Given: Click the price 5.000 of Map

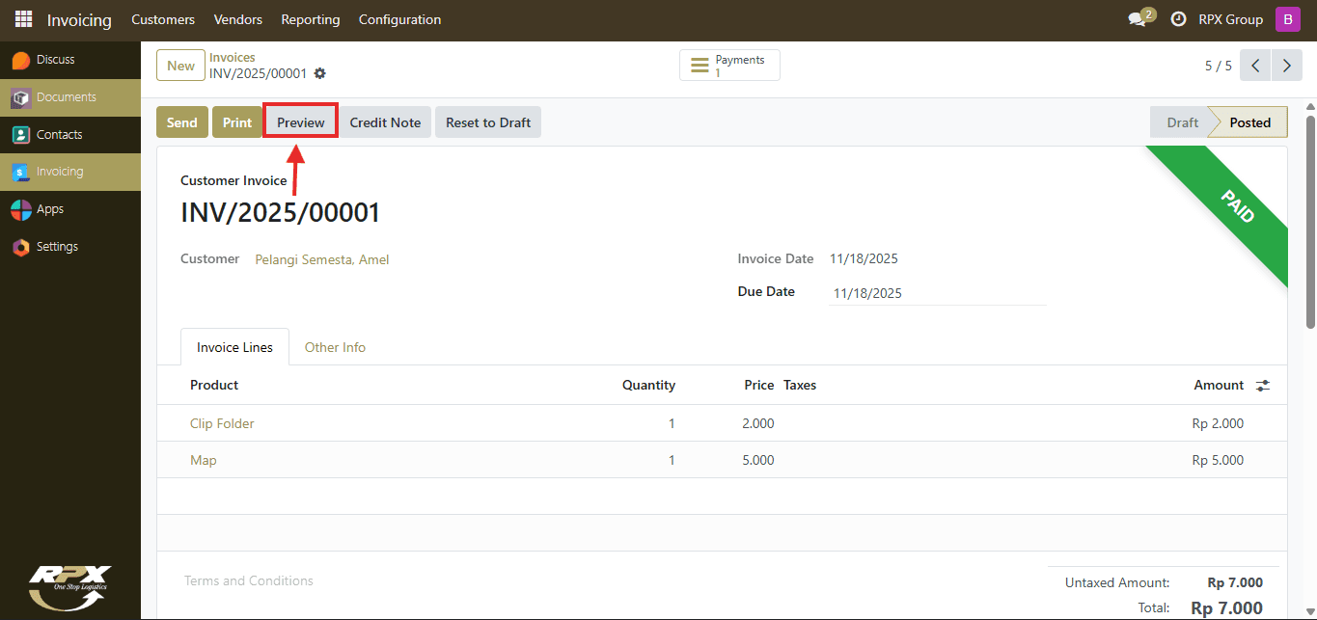Looking at the screenshot, I should (x=758, y=460).
